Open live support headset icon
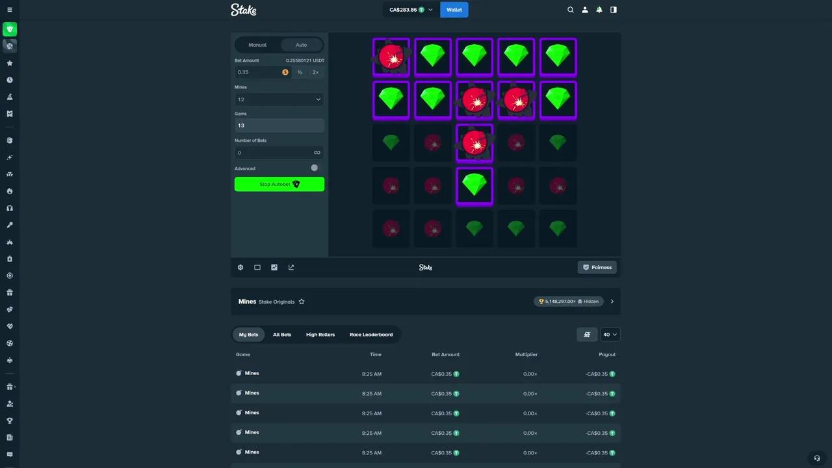This screenshot has height=468, width=832. pos(817,458)
